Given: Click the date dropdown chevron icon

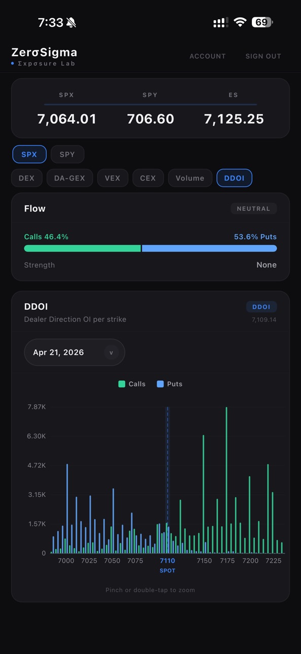Looking at the screenshot, I should point(111,352).
